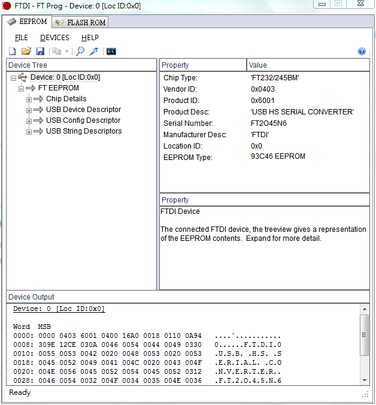Program devices using the lightning bolt icon
376x405 pixels.
[x=93, y=52]
